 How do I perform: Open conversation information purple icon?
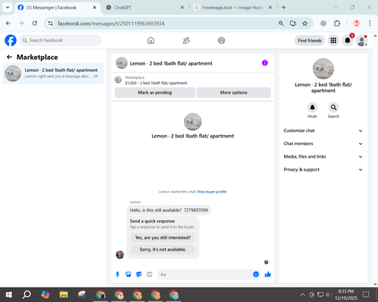(x=265, y=63)
